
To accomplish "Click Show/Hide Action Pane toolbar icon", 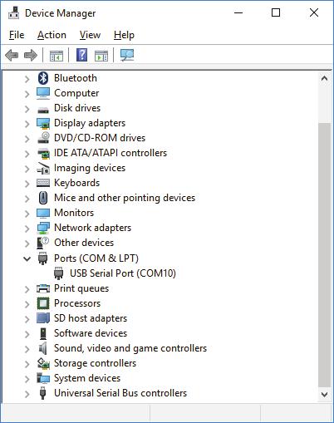I will 101,56.
